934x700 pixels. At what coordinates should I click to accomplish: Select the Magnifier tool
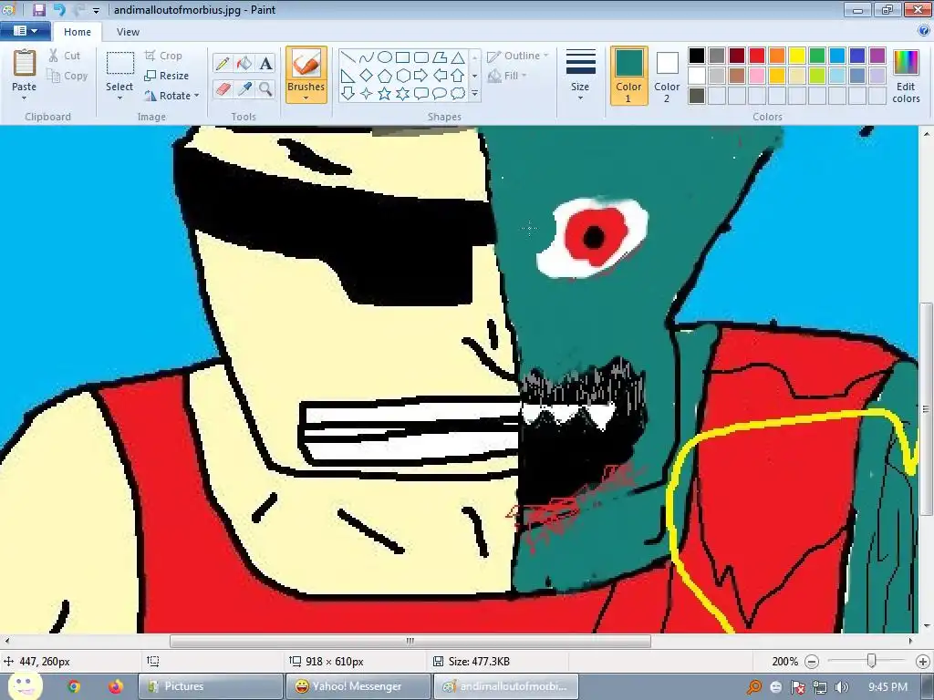pos(265,89)
